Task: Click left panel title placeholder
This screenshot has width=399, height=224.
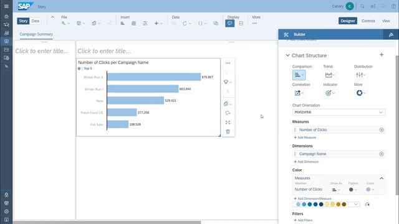Action: pyautogui.click(x=42, y=51)
